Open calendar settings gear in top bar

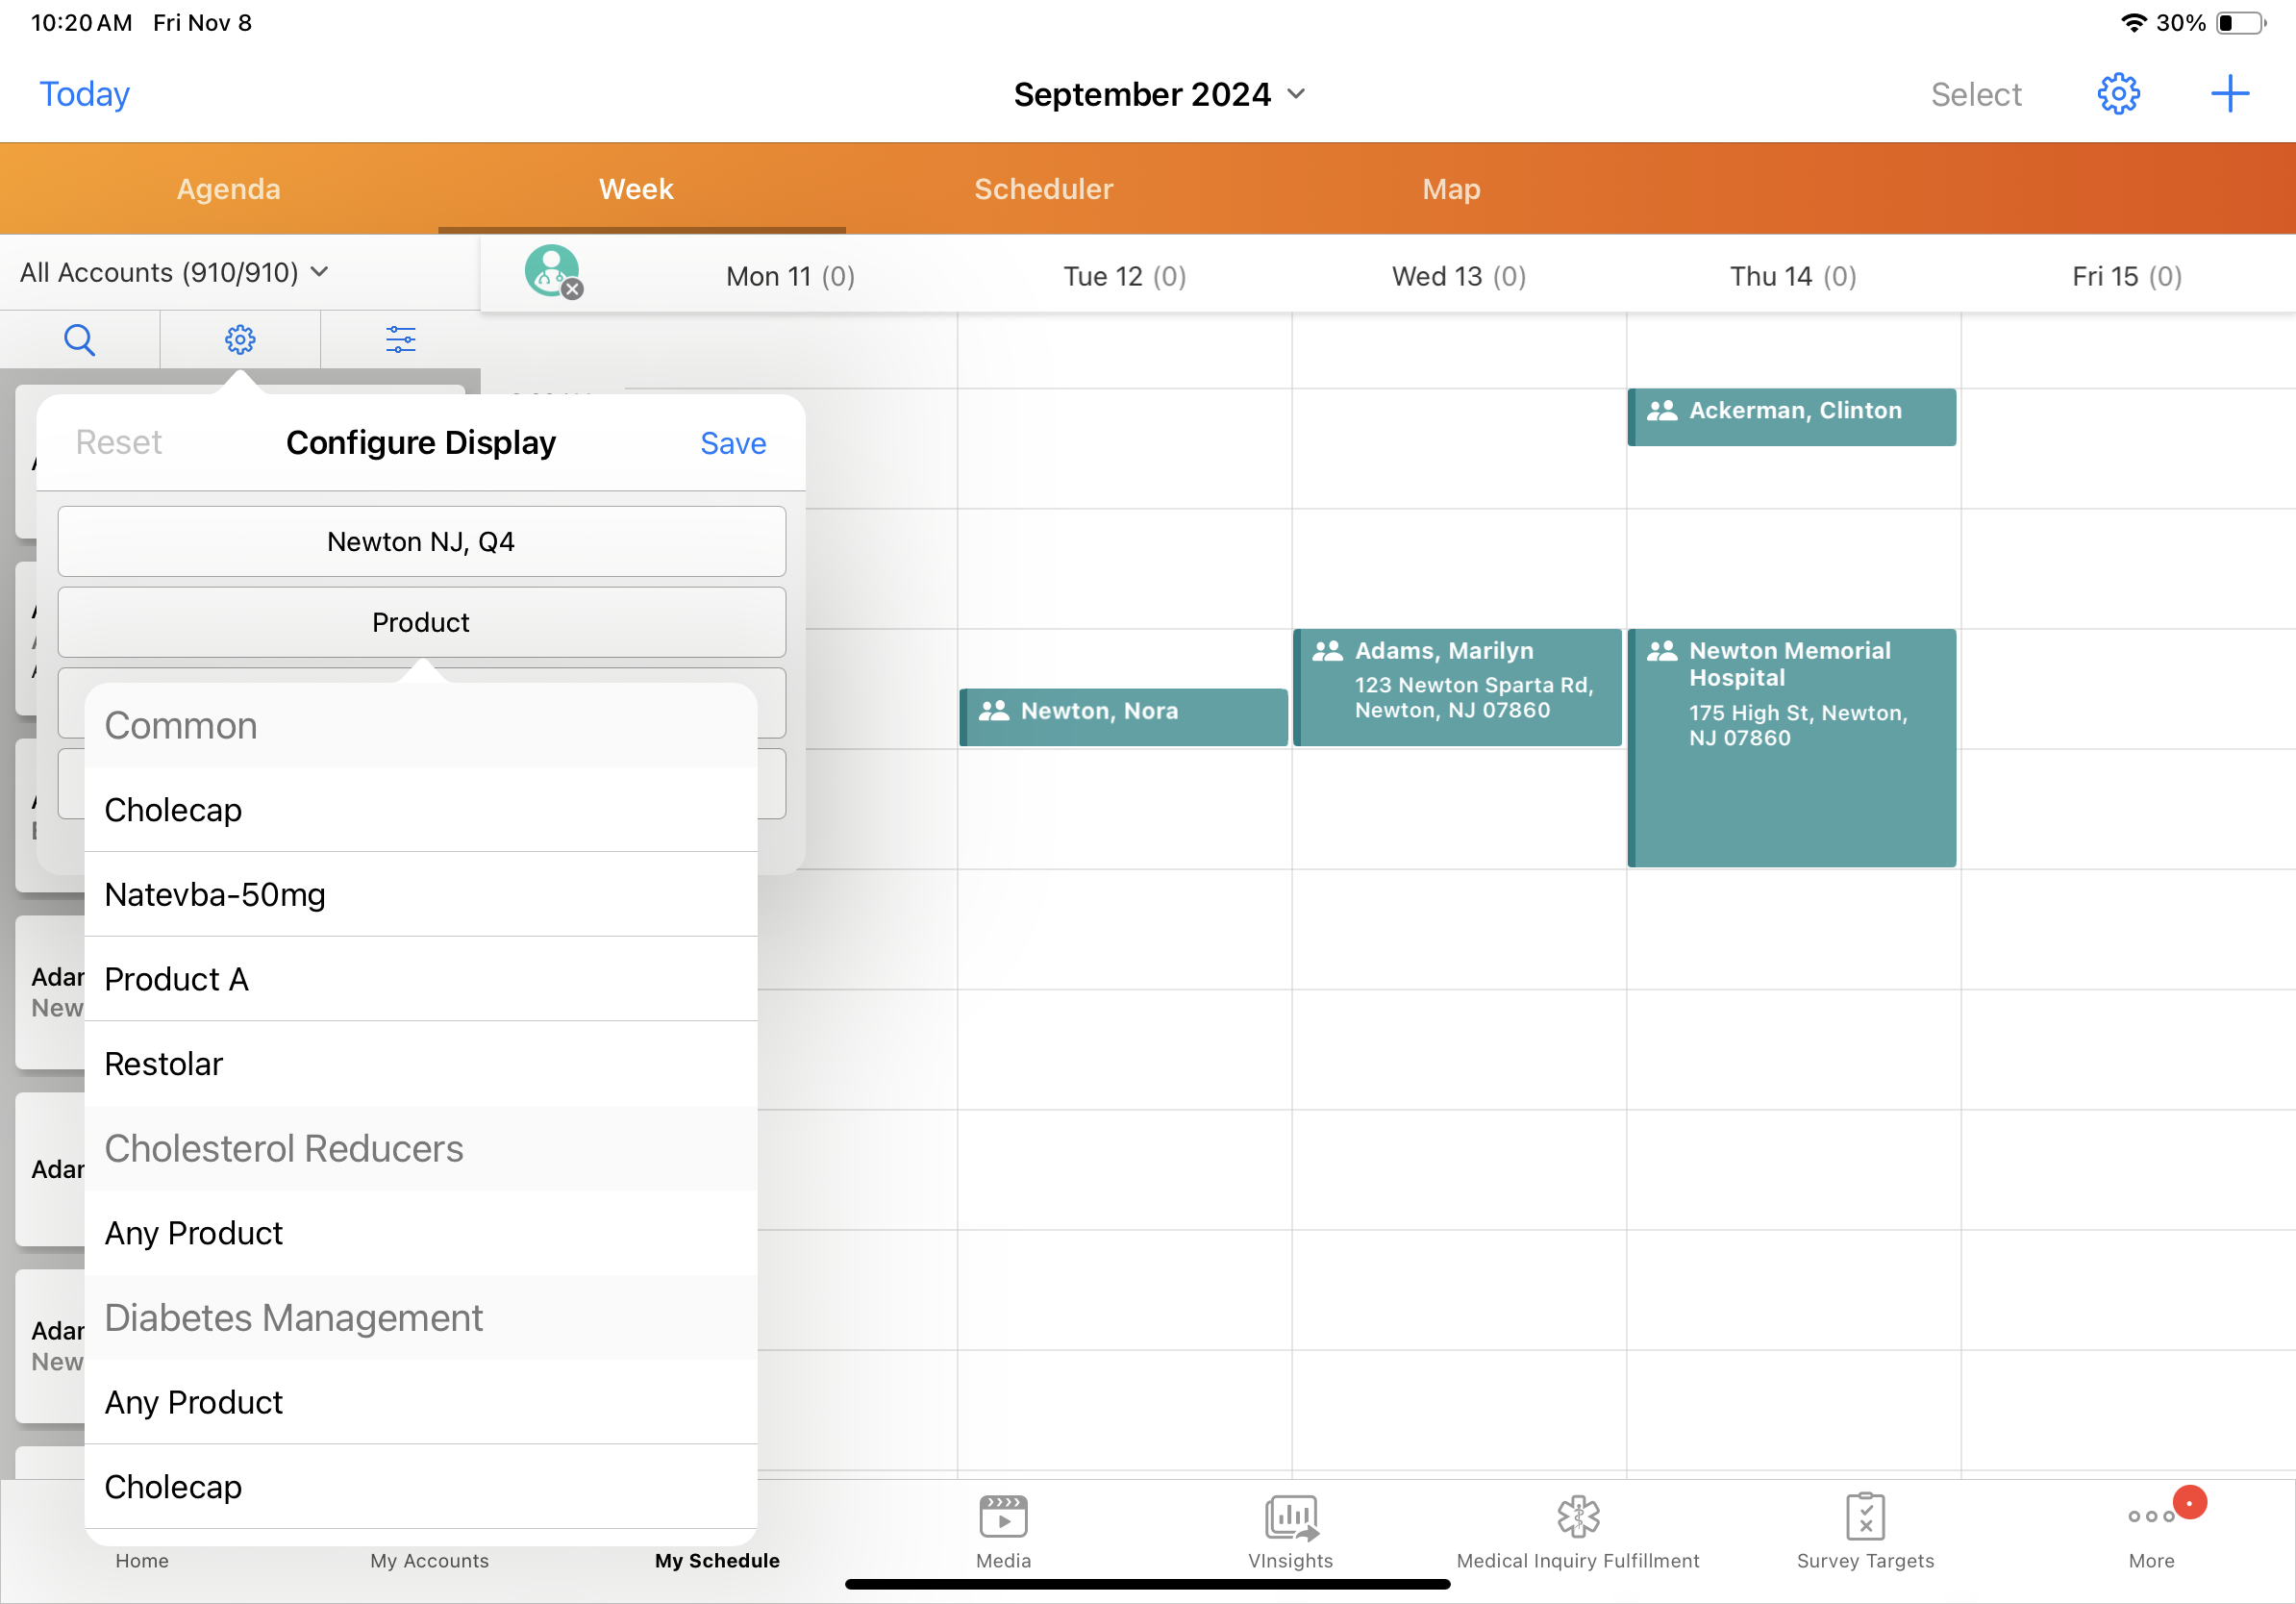(x=2117, y=94)
